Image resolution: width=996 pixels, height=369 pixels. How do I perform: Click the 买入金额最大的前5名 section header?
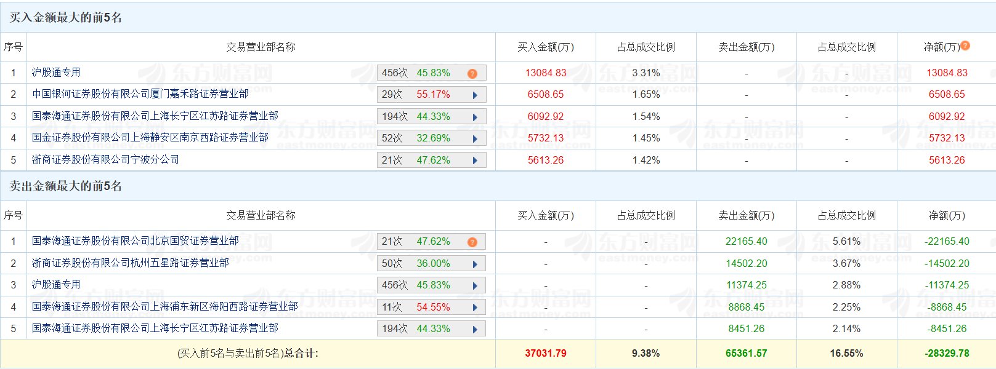[x=66, y=17]
